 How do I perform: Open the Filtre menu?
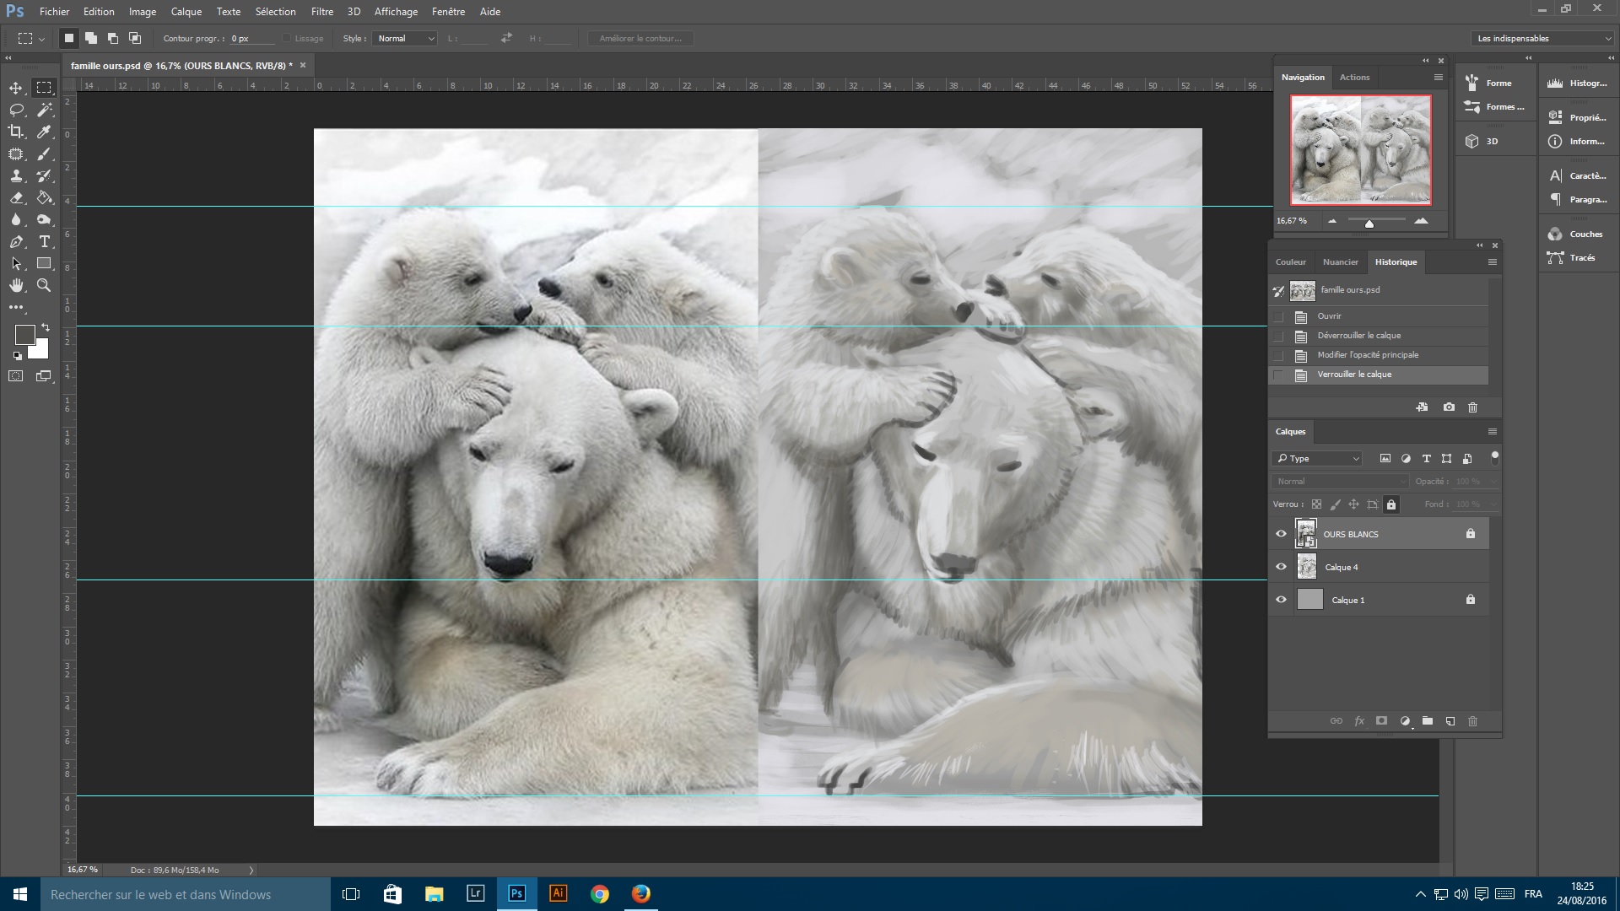321,12
